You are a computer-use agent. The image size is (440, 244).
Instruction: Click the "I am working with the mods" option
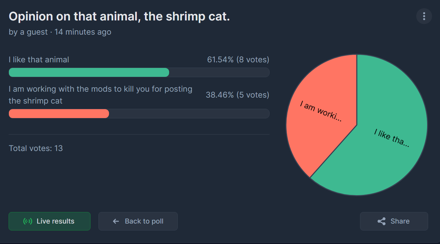coord(100,95)
